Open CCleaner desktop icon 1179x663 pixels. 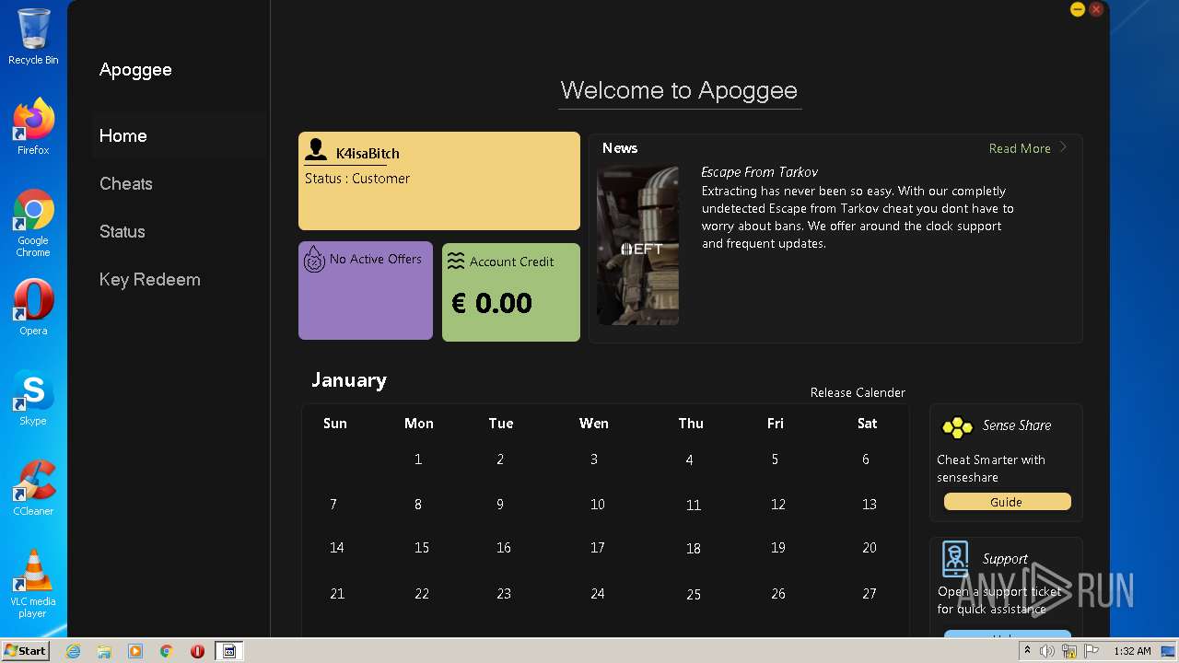point(33,488)
